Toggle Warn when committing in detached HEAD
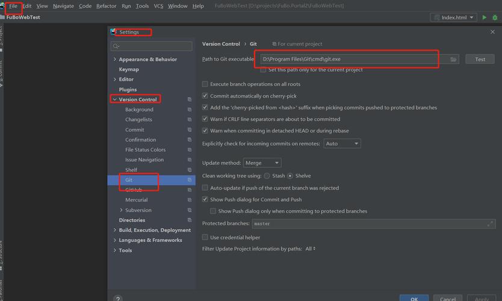Screen dimensions: 502x301 coord(205,131)
